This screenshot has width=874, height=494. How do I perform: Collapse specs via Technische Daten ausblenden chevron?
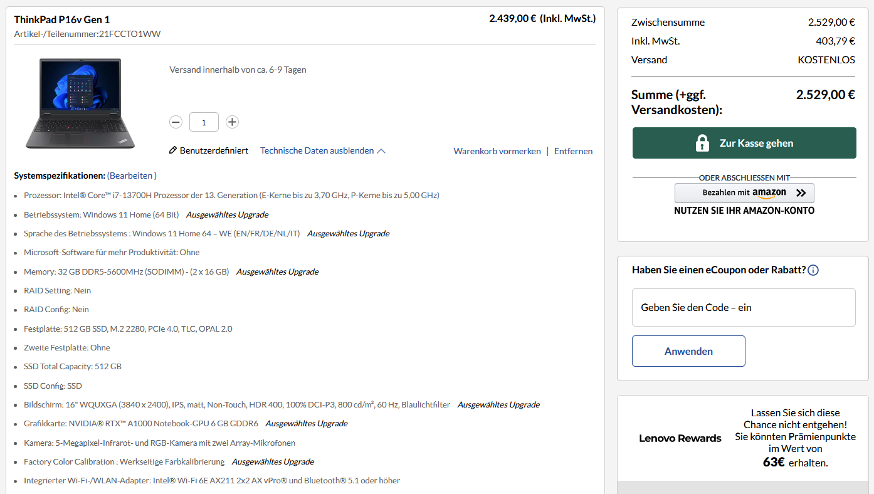click(381, 150)
